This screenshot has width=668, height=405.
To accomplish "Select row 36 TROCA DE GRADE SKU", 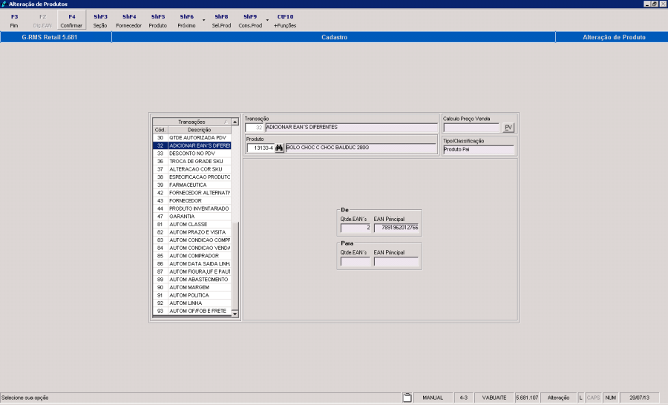I will (x=191, y=162).
